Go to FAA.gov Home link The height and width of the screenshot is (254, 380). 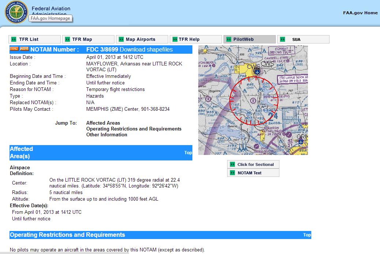click(360, 13)
